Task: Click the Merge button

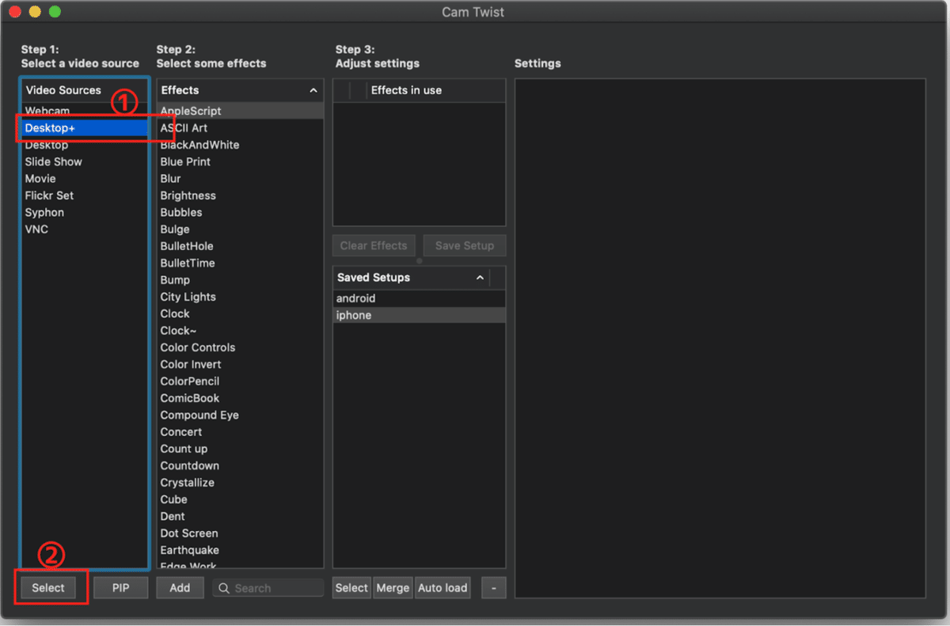Action: coord(393,588)
